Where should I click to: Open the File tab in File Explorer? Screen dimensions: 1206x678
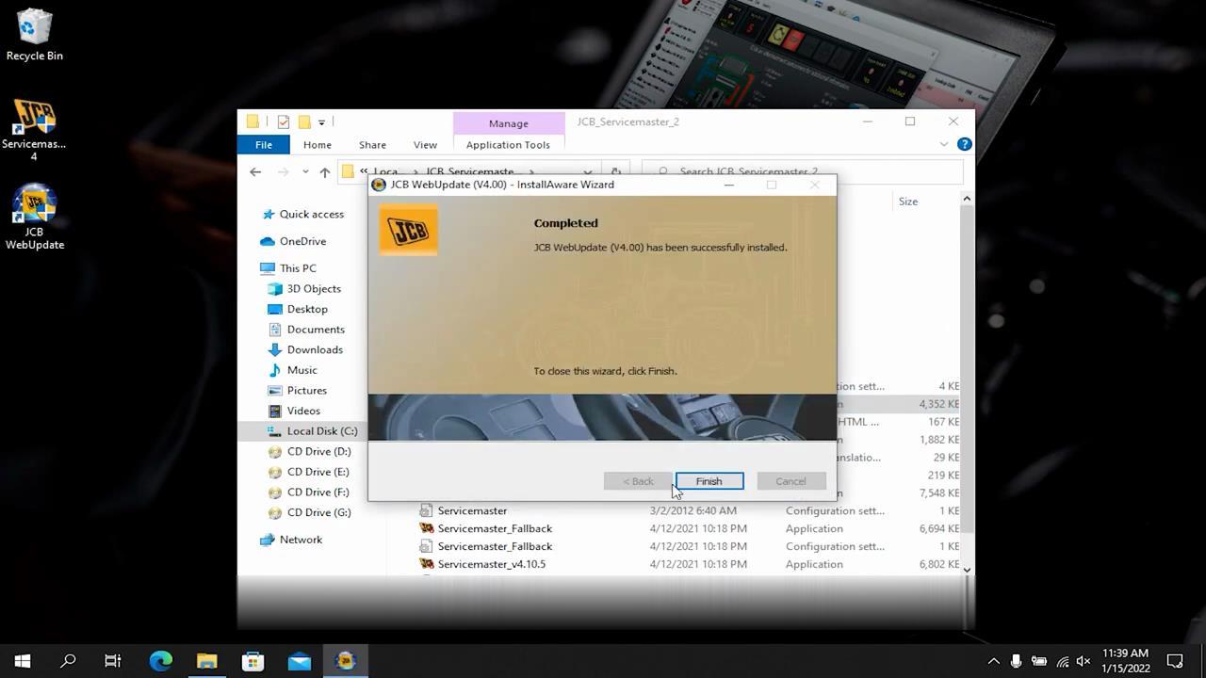pyautogui.click(x=264, y=145)
